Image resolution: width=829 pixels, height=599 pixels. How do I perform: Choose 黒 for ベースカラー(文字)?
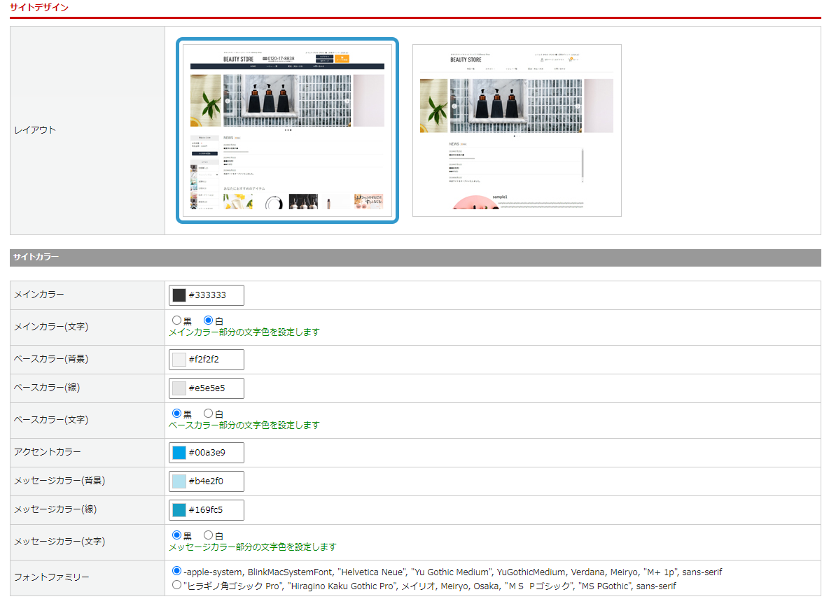coord(176,413)
